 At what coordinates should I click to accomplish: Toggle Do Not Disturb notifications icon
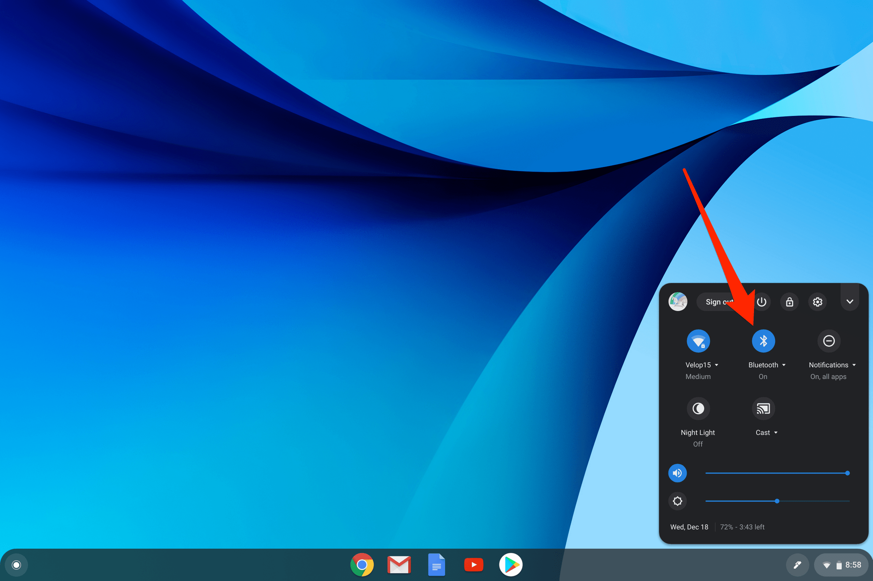pos(829,341)
